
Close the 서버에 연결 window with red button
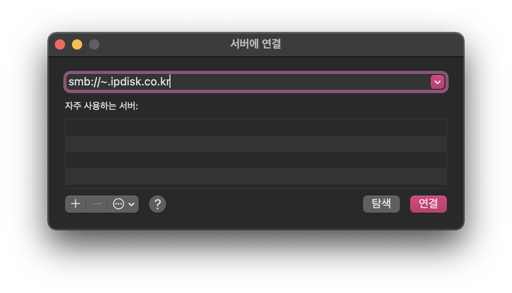tap(60, 44)
